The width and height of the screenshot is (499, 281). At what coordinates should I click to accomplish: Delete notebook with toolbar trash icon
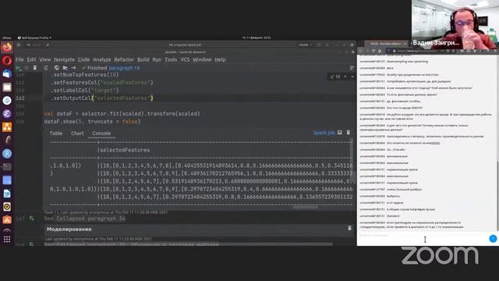[35, 68]
